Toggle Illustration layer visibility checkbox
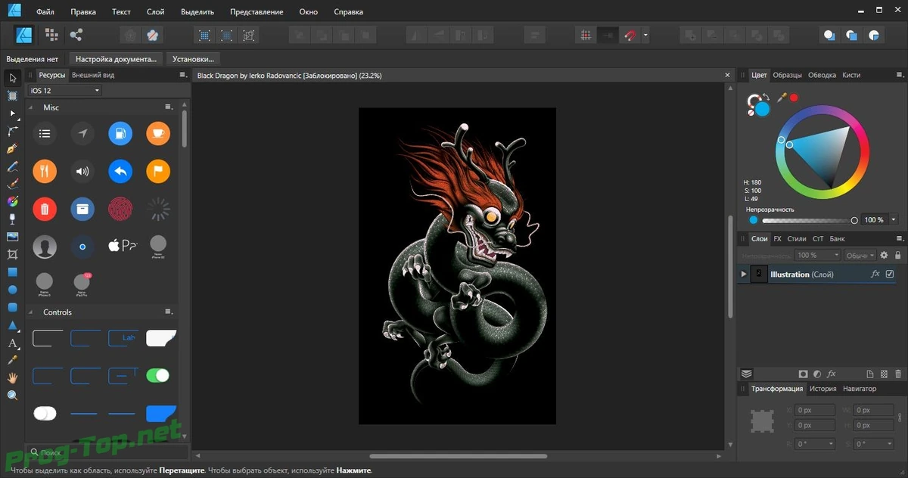This screenshot has width=908, height=478. [890, 274]
